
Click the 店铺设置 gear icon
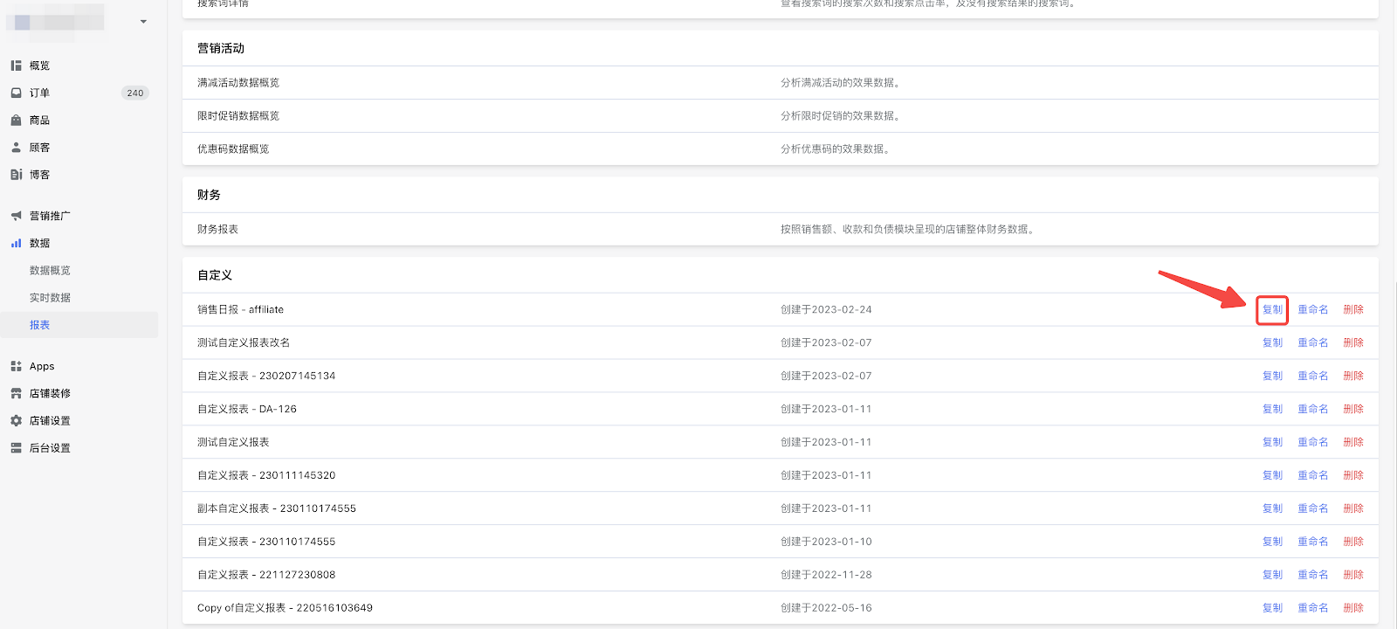click(x=16, y=420)
